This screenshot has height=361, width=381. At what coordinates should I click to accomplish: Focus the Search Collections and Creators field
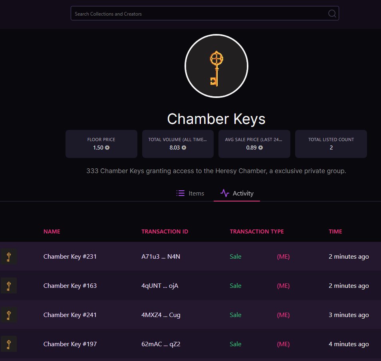204,13
